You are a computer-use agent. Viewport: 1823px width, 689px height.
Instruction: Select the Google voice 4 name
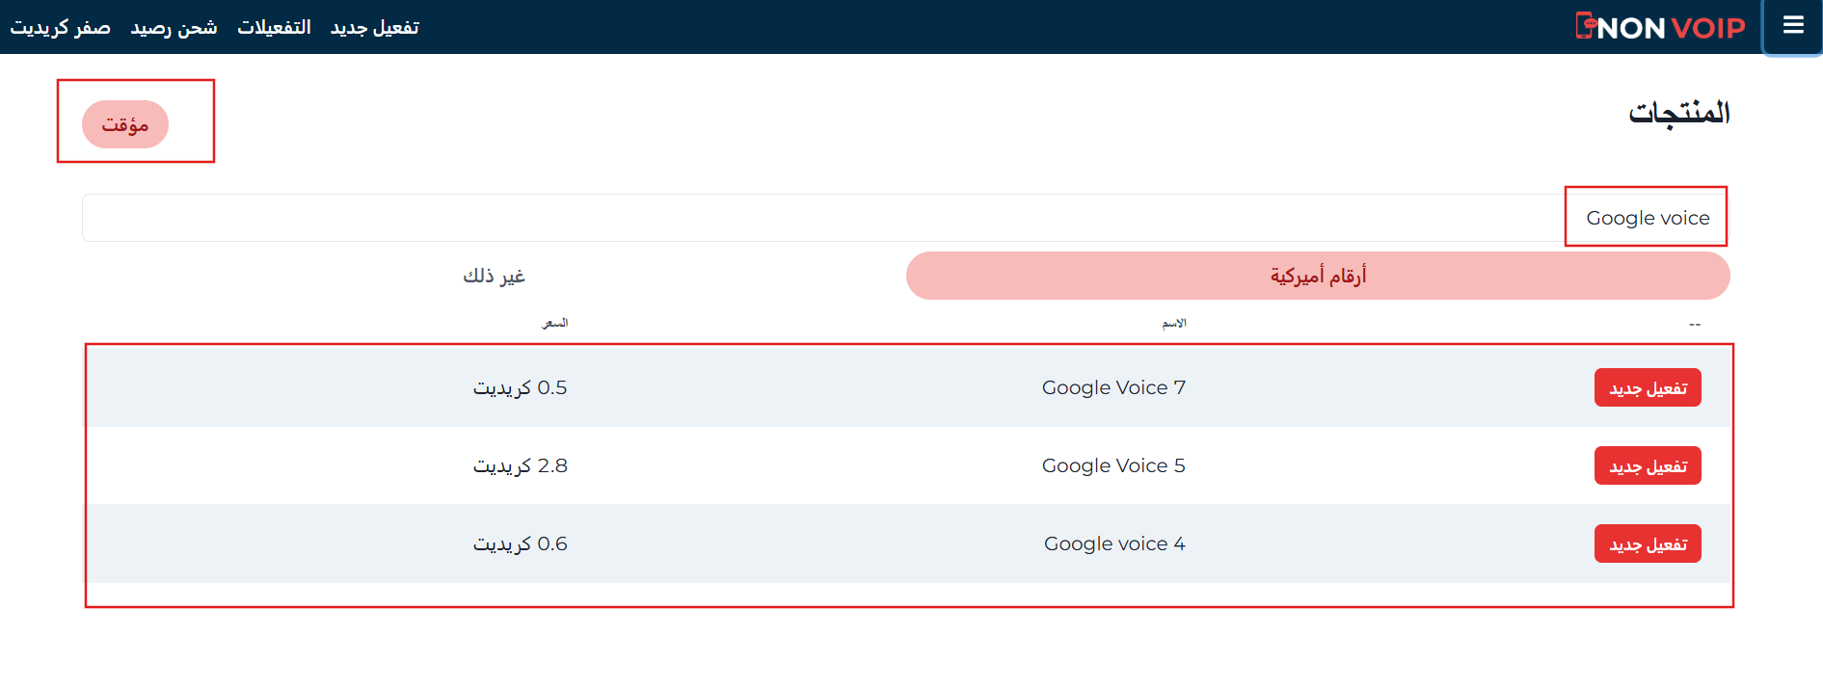(x=1114, y=543)
